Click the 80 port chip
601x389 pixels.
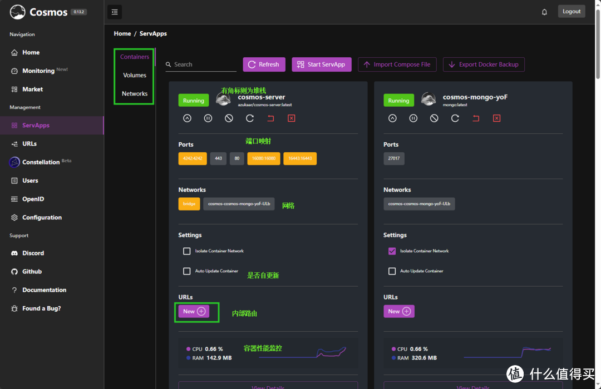(237, 158)
